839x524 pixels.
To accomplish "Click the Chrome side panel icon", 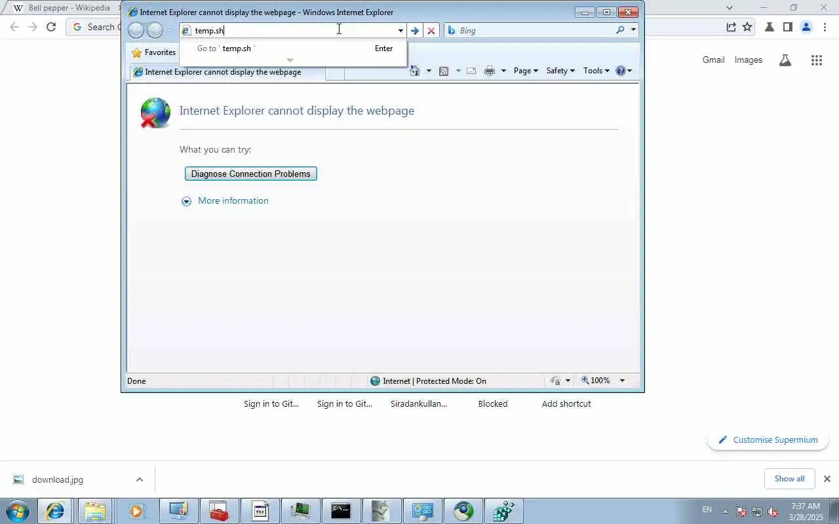I will coord(788,27).
